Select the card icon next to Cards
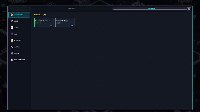Image resolution: width=200 pixels, height=112 pixels. click(12, 28)
